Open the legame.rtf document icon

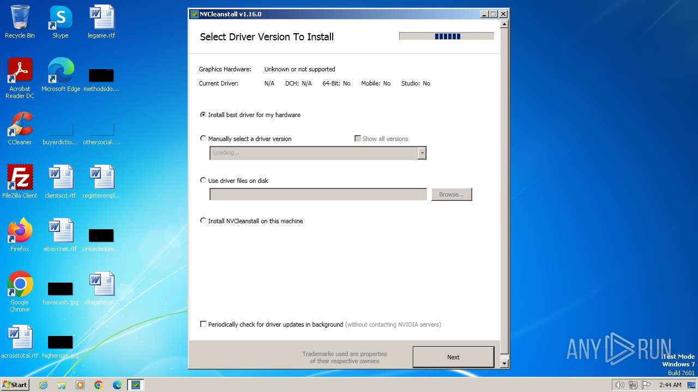click(x=101, y=22)
